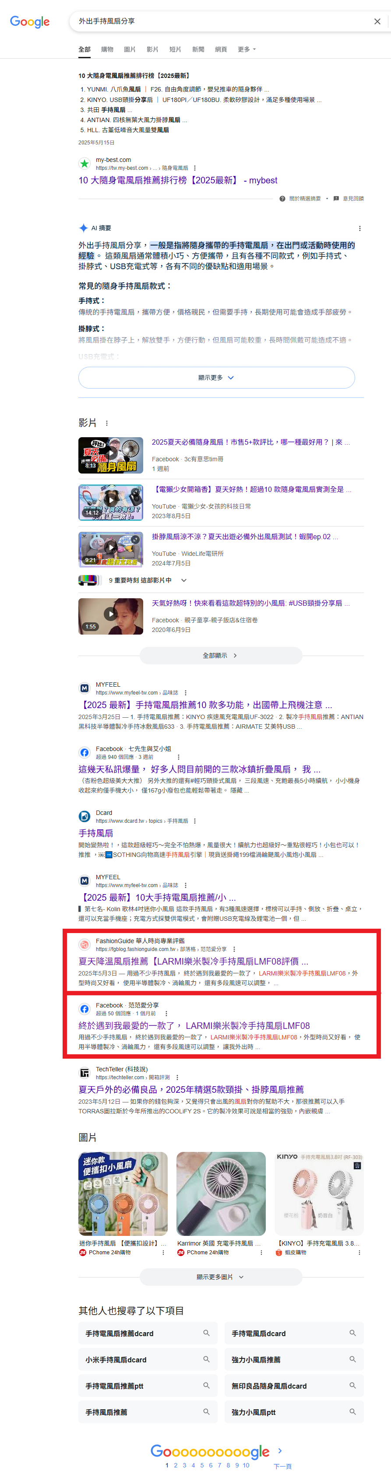
Task: Open the AI 摘要 options menu
Action: coord(360,228)
